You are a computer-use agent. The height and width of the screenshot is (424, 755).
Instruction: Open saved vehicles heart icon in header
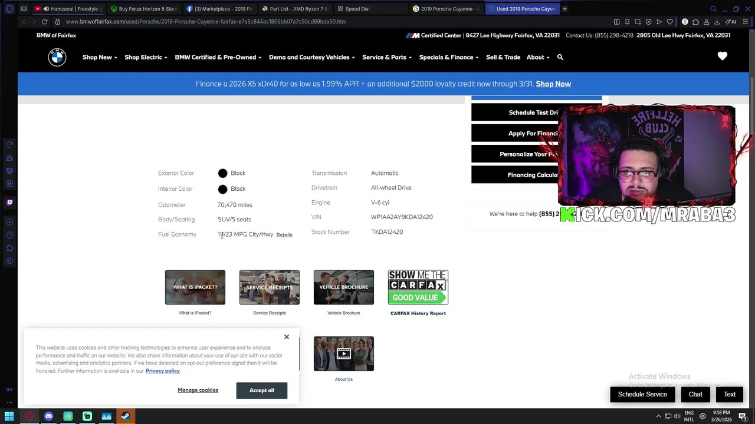pyautogui.click(x=723, y=57)
